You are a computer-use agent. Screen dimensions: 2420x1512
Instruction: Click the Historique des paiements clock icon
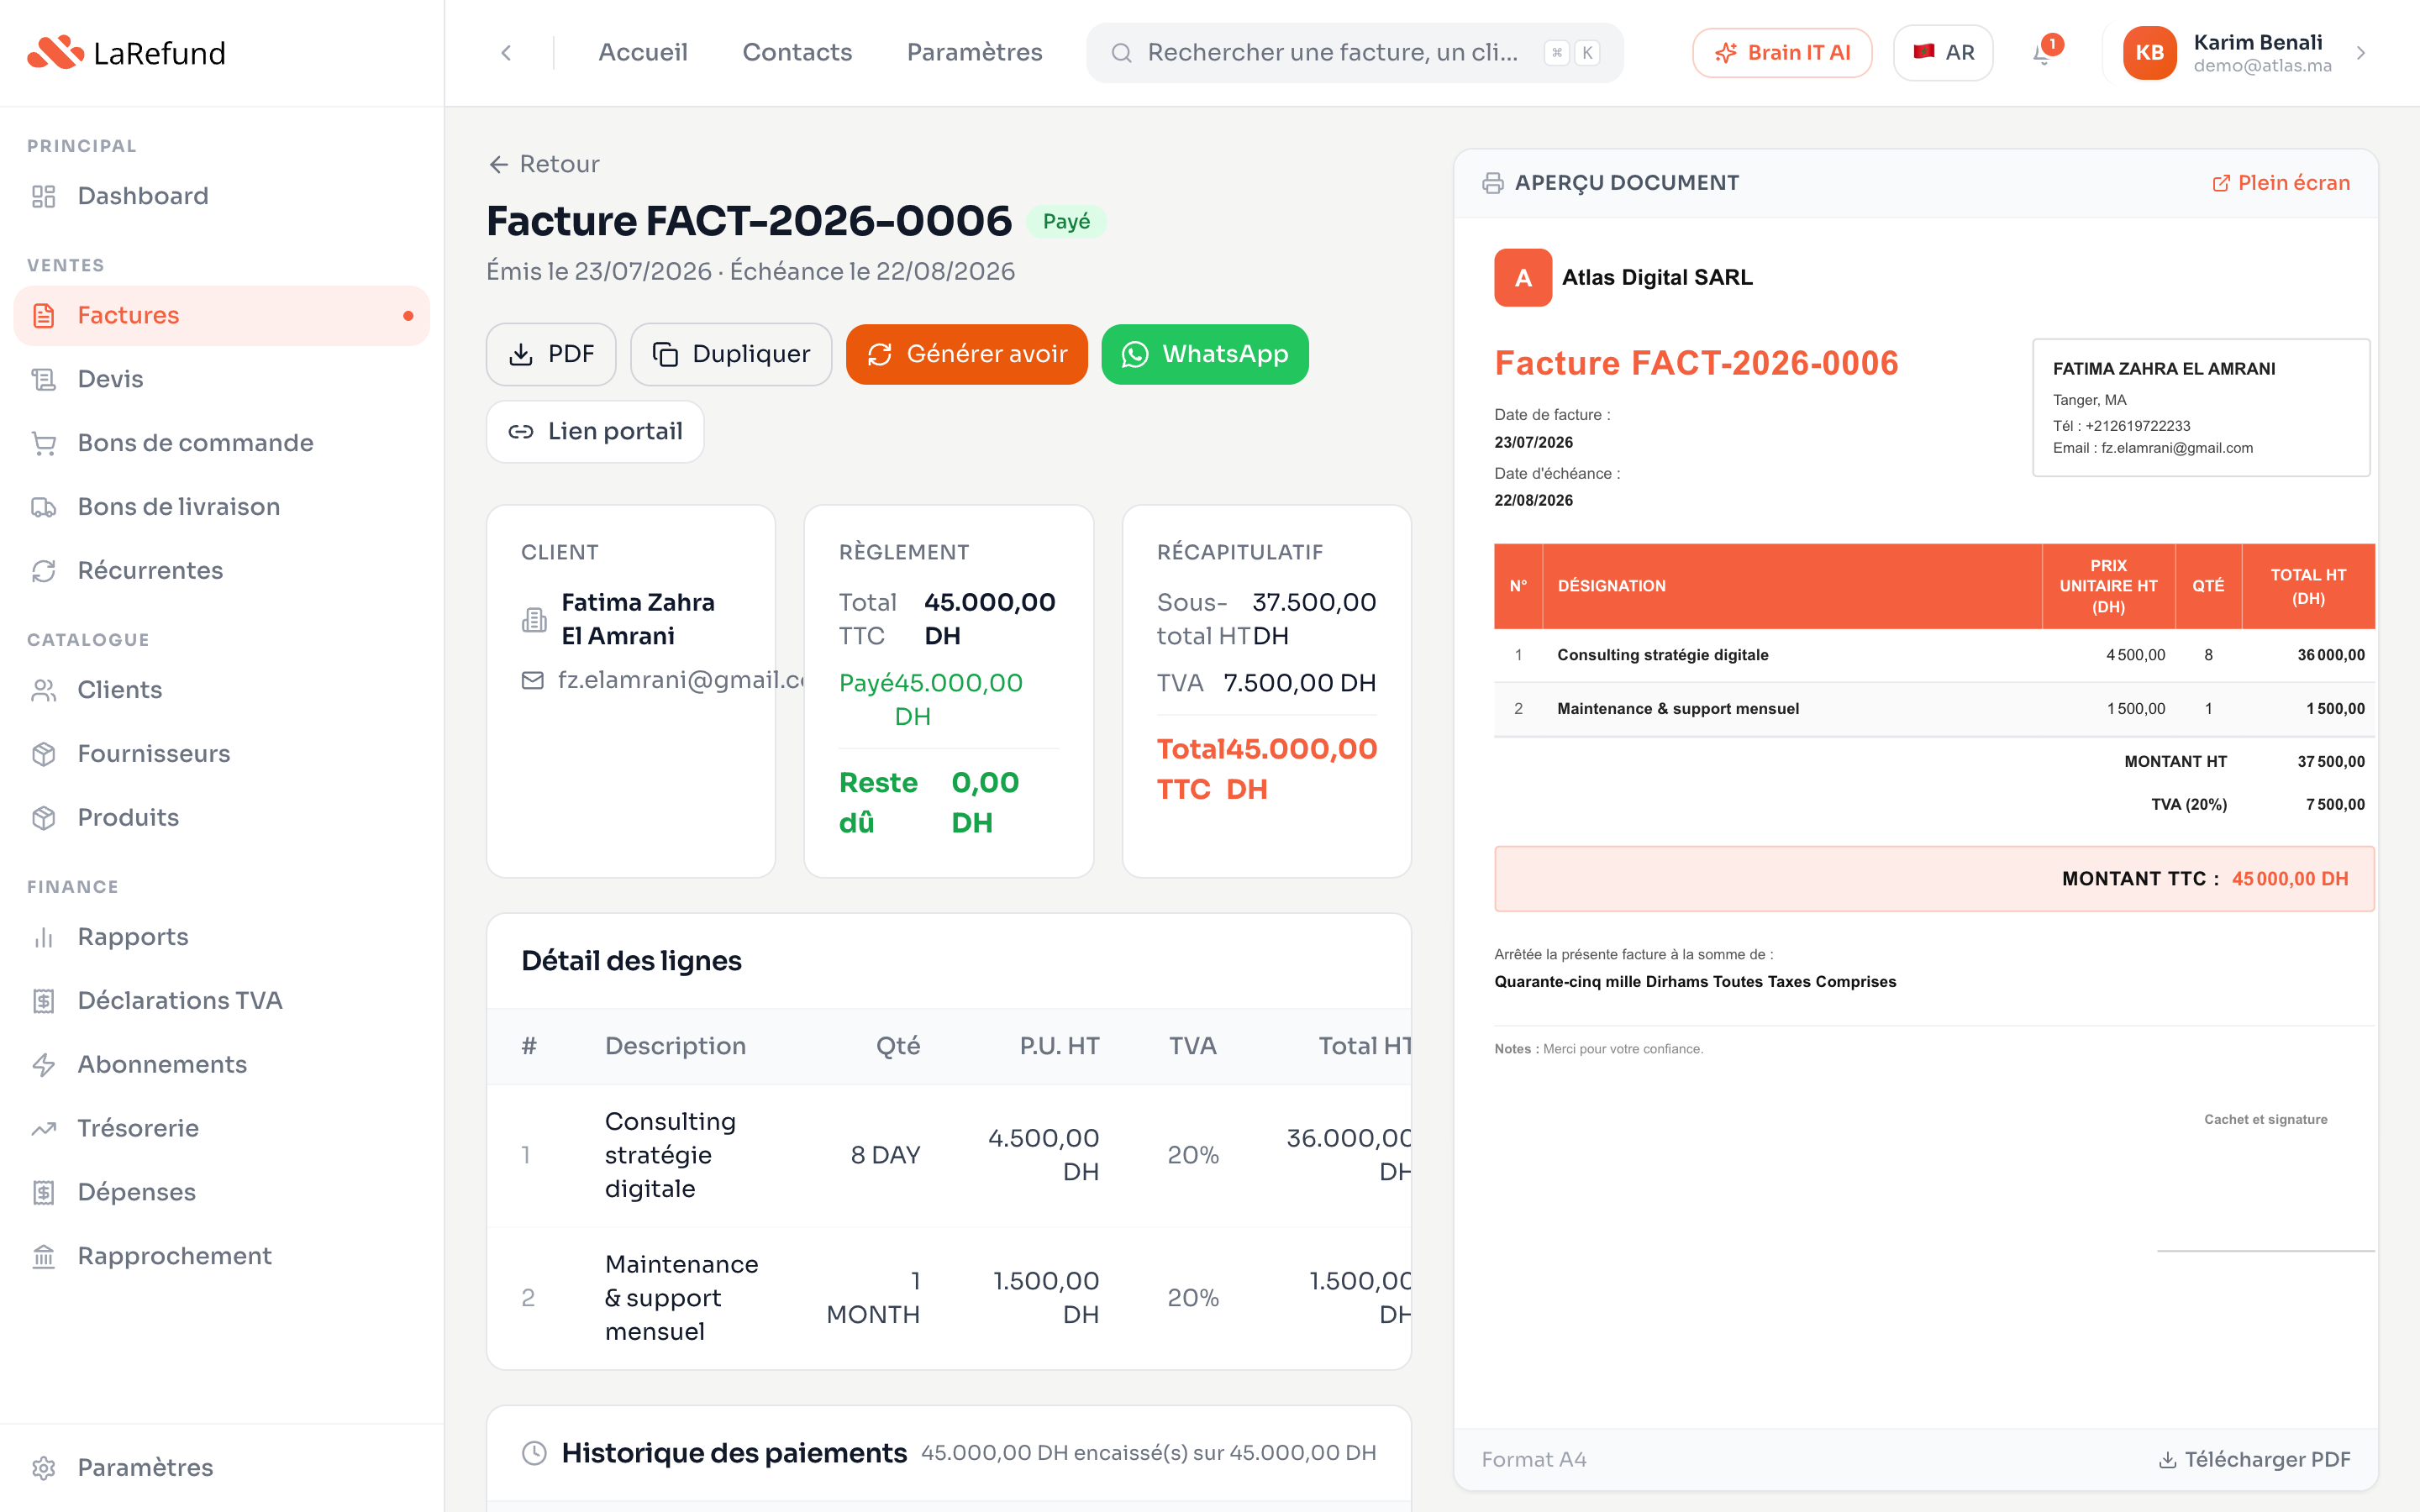coord(535,1454)
